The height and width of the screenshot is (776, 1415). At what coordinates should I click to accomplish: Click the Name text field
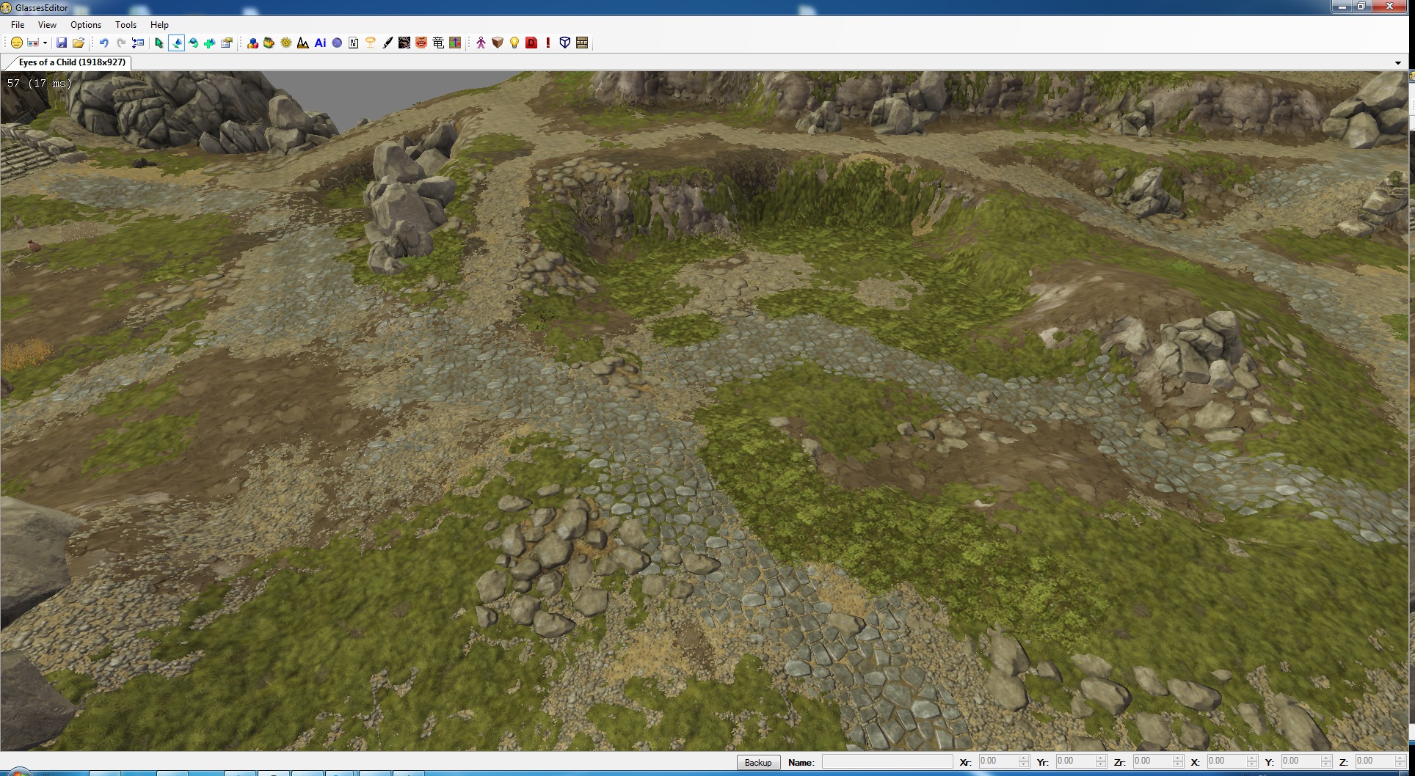(x=887, y=762)
